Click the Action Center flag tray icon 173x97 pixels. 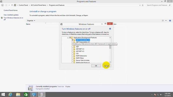click(x=155, y=95)
